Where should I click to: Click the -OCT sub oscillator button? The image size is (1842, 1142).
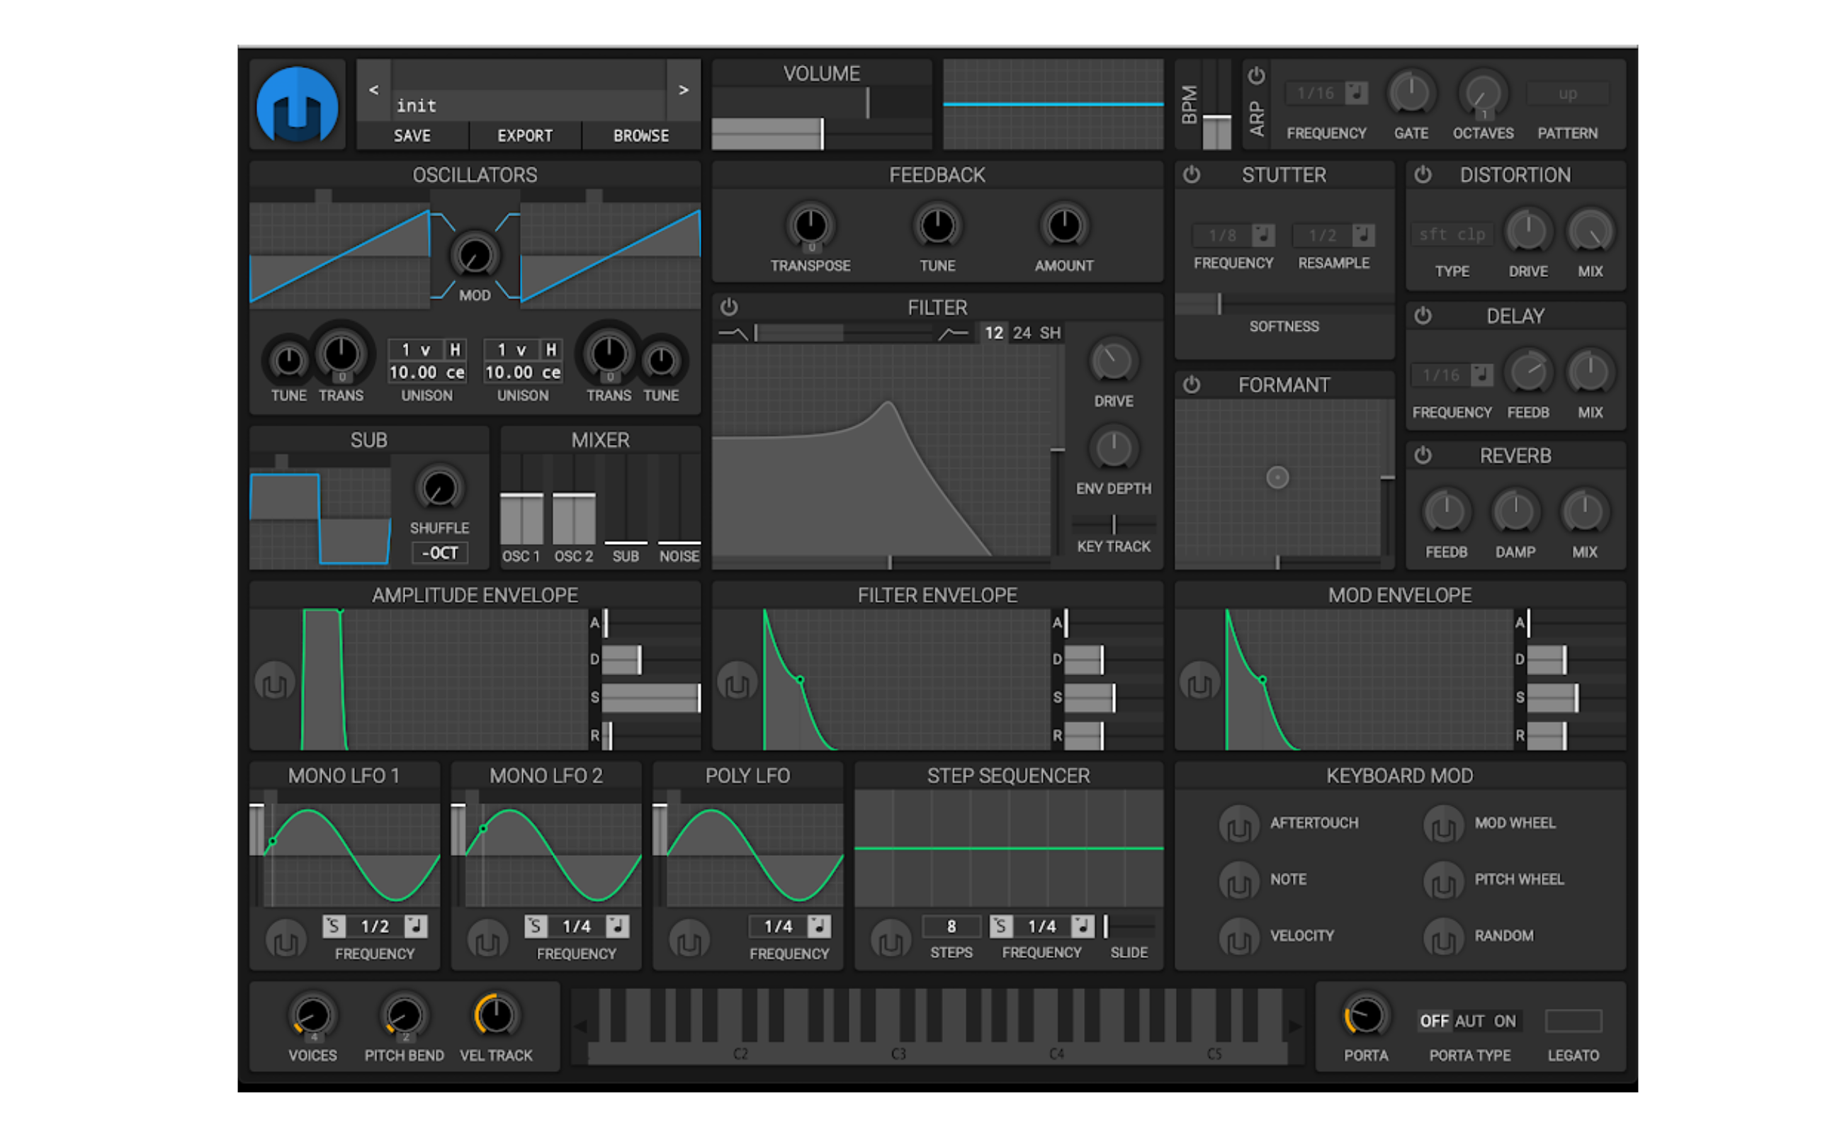point(439,553)
